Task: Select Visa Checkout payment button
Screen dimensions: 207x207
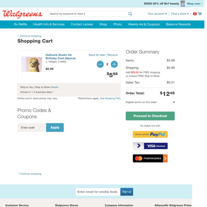Action: click(150, 146)
